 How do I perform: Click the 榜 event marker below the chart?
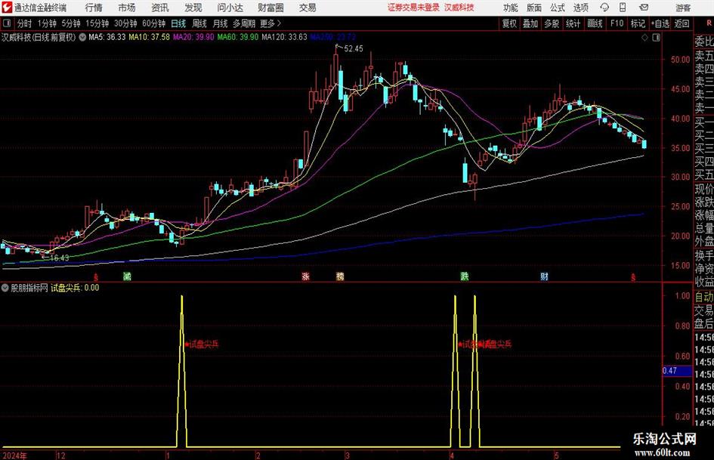[x=340, y=276]
